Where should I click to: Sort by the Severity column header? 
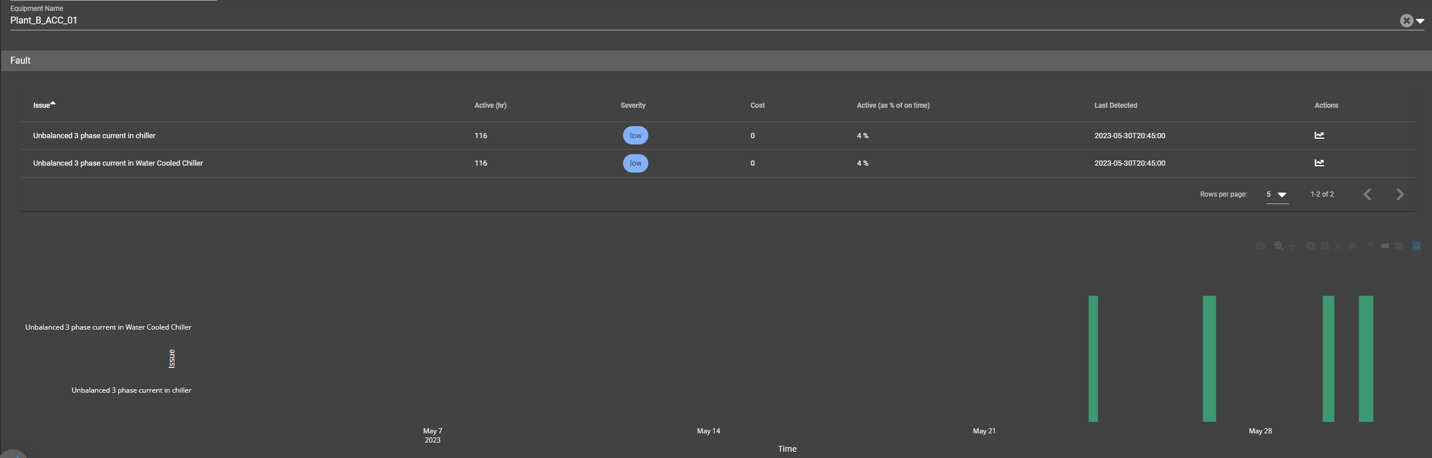[633, 105]
